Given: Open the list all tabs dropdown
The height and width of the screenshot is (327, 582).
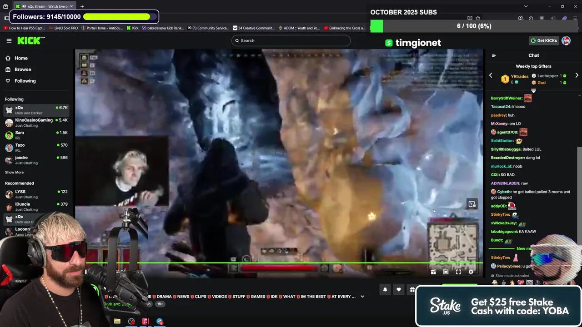Looking at the screenshot, I should click(x=526, y=6).
